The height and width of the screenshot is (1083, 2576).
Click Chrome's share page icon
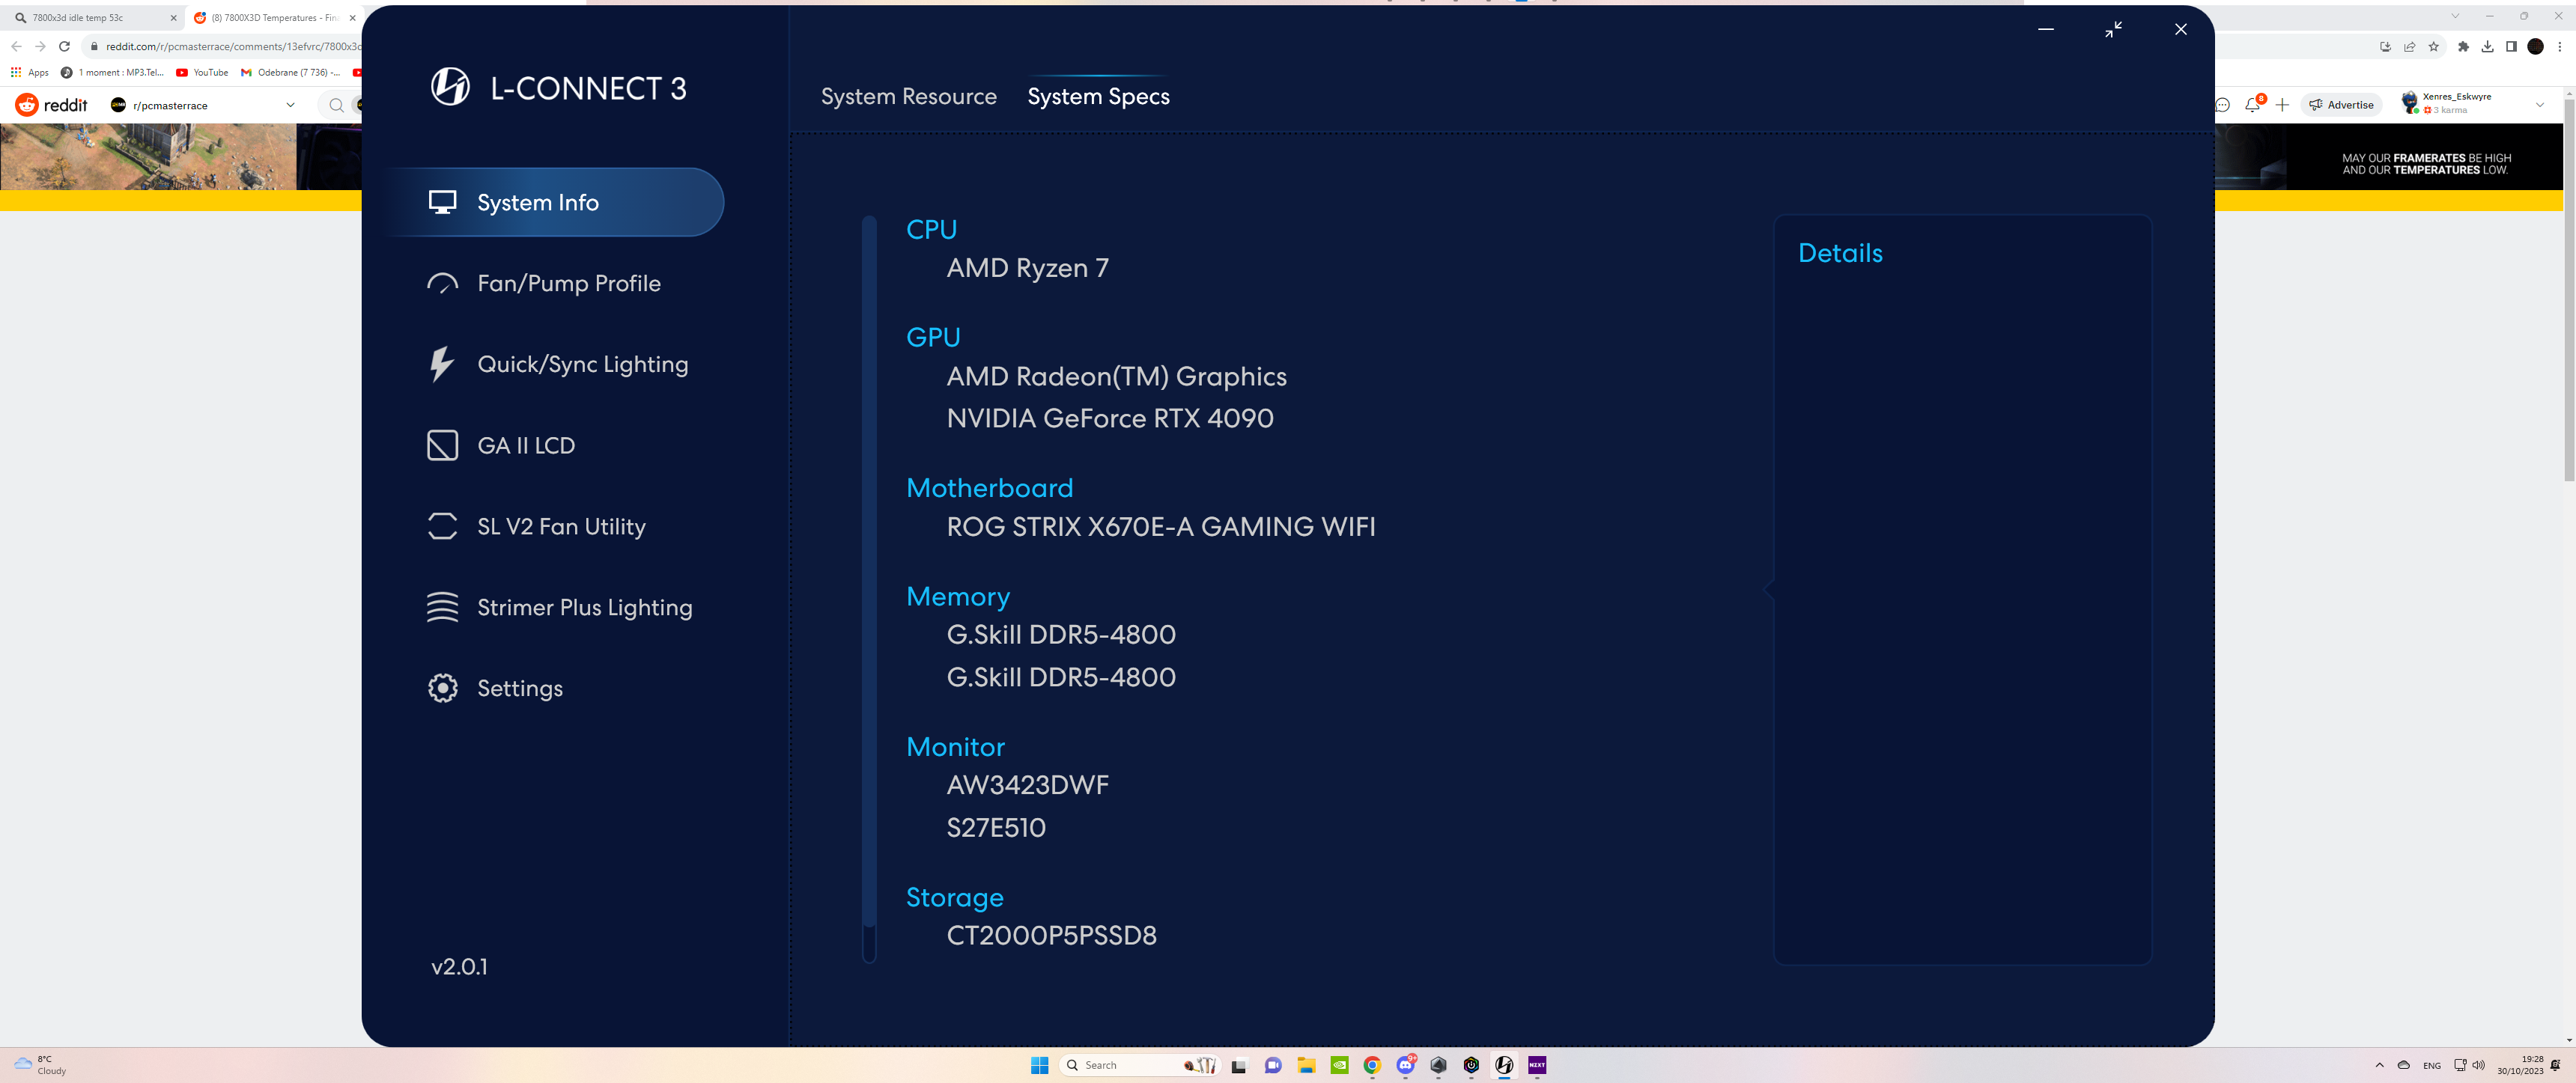(2409, 46)
